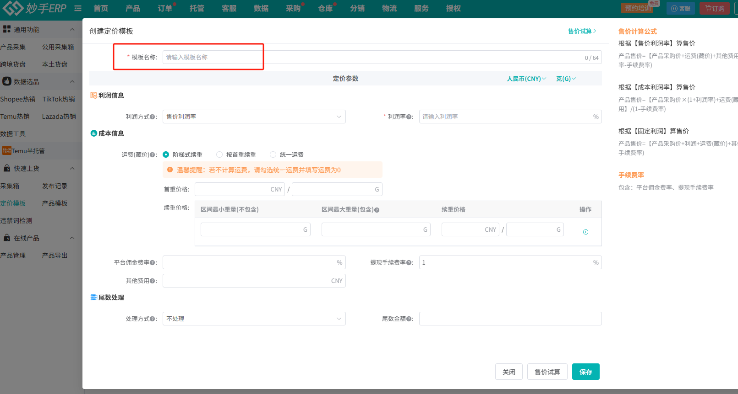Click the help icon next to 运费(藏价)
Image resolution: width=738 pixels, height=394 pixels.
tap(153, 155)
